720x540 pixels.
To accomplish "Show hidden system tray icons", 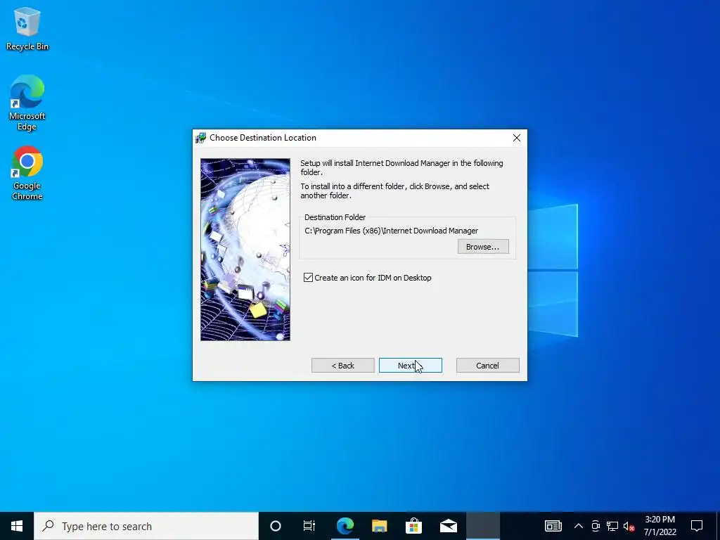I will (579, 526).
